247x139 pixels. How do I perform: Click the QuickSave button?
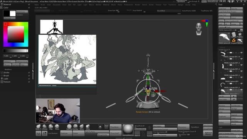pos(181,2)
